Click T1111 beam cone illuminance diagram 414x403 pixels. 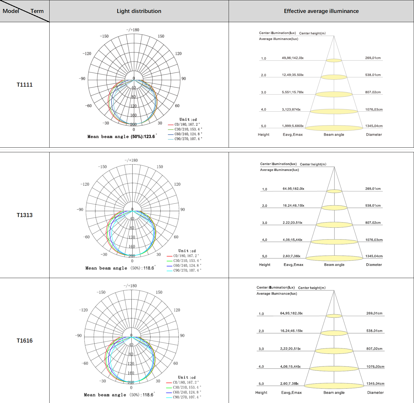coord(334,83)
